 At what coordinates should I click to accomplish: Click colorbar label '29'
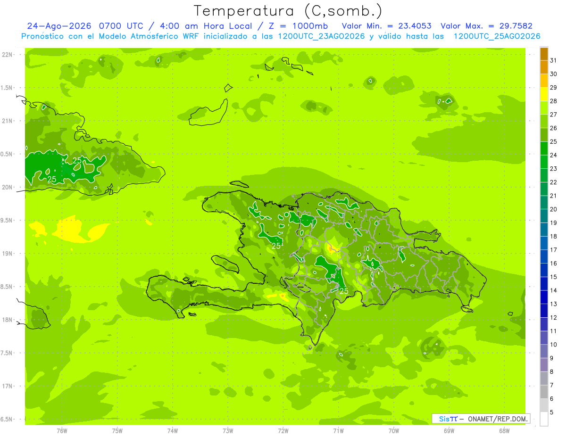(x=554, y=88)
